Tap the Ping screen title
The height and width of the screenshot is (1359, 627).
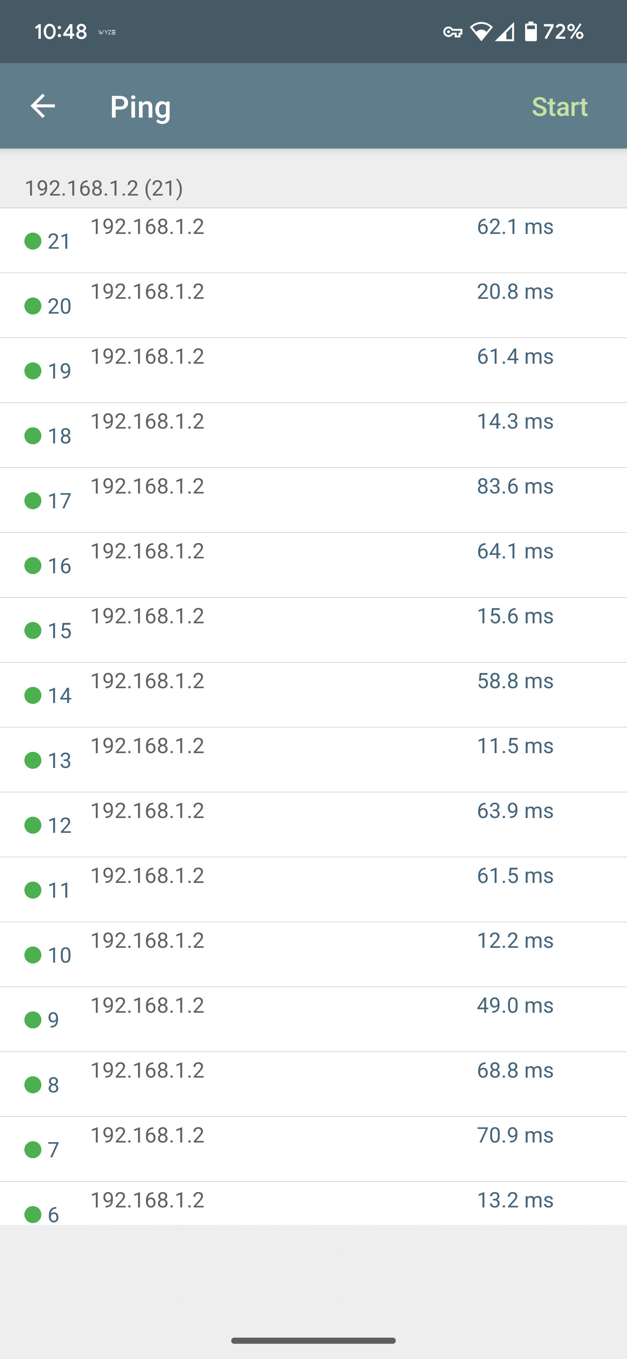140,107
